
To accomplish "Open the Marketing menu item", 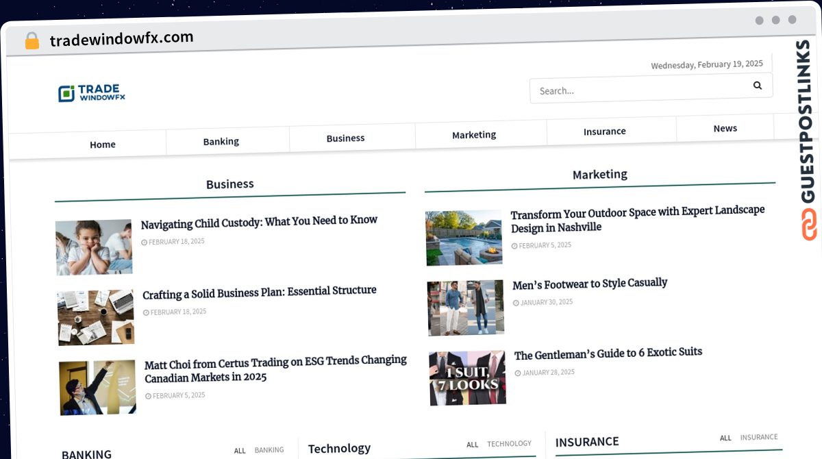I will pyautogui.click(x=474, y=134).
